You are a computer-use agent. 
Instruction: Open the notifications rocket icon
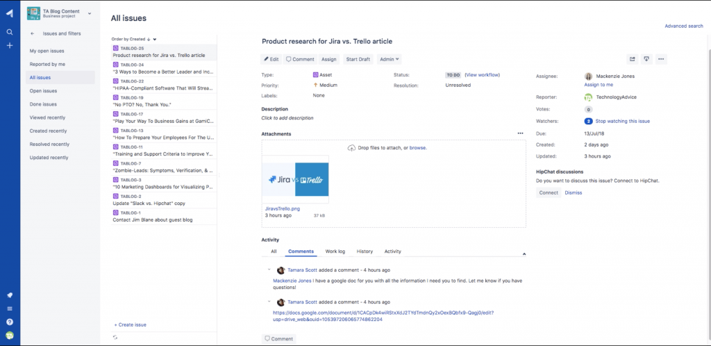coord(10,295)
